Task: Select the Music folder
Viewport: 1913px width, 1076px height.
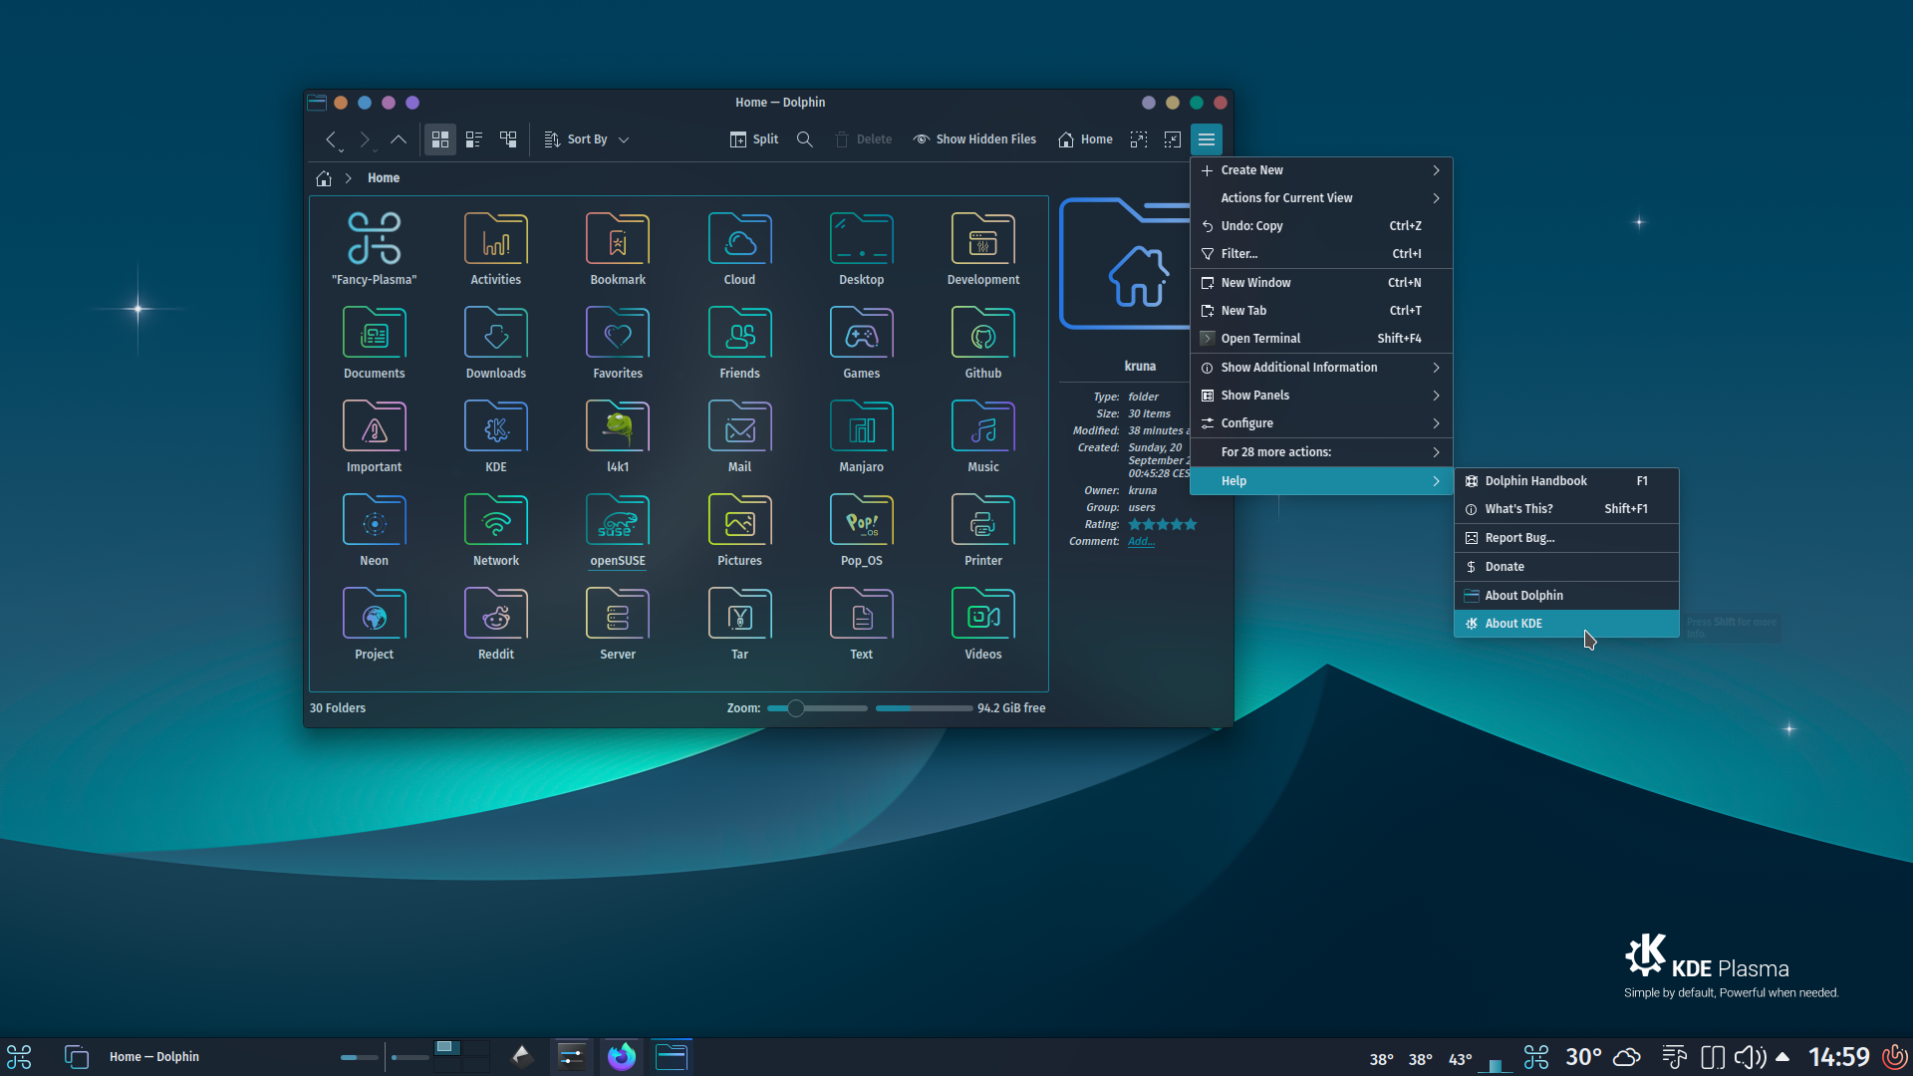Action: click(x=983, y=435)
